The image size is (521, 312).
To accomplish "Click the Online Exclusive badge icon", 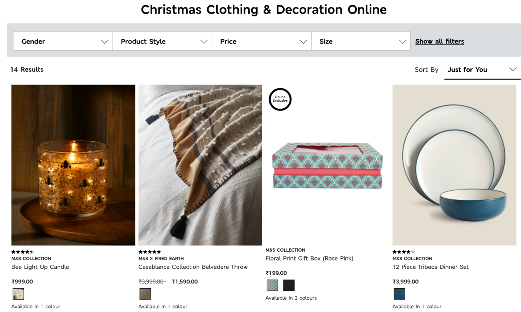I will click(x=280, y=99).
